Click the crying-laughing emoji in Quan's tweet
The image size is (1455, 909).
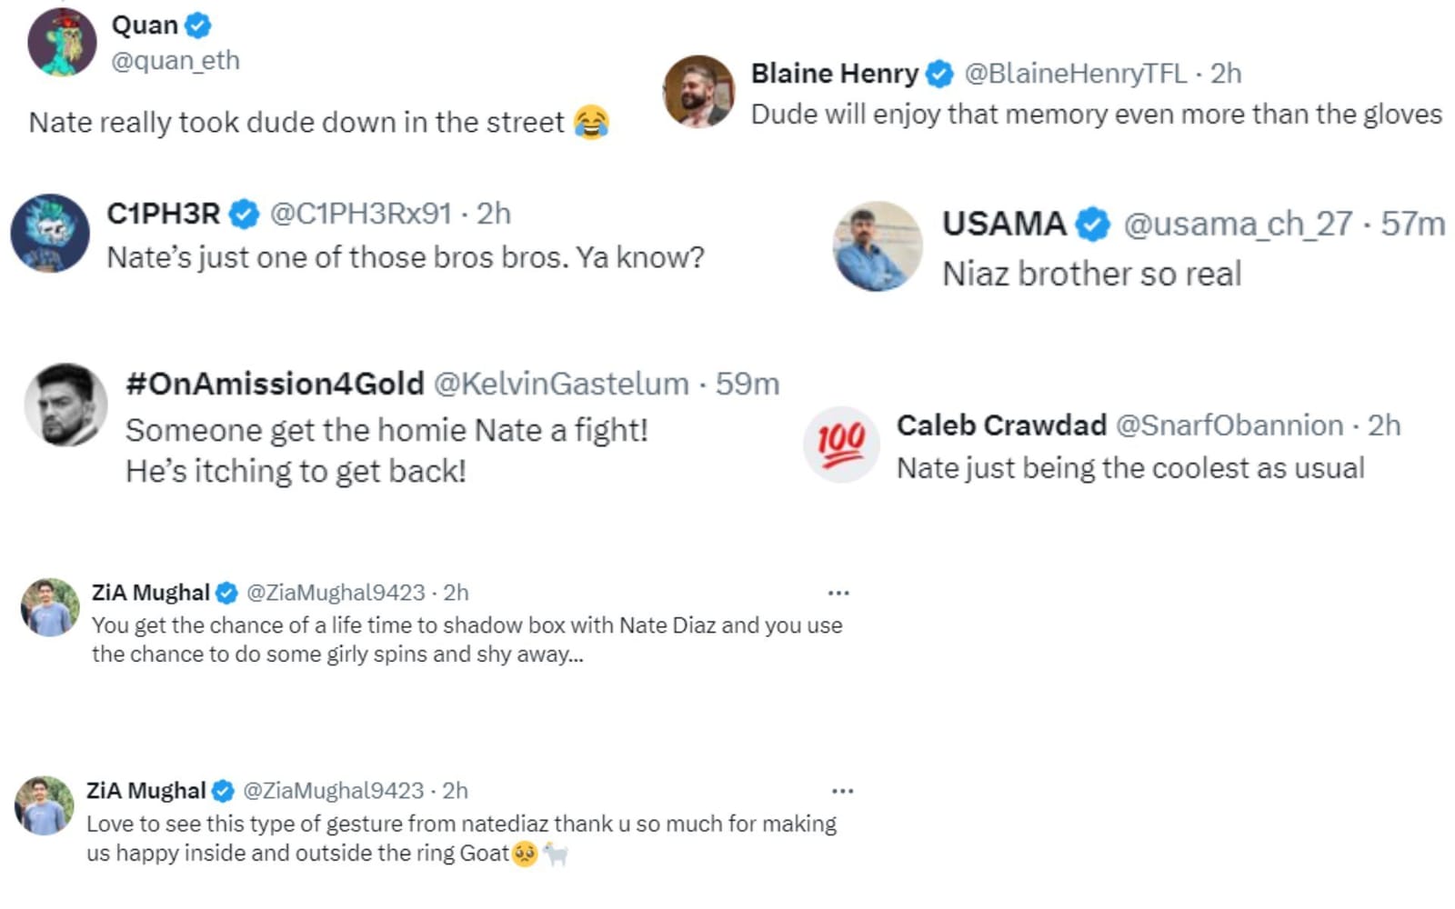[x=591, y=122]
